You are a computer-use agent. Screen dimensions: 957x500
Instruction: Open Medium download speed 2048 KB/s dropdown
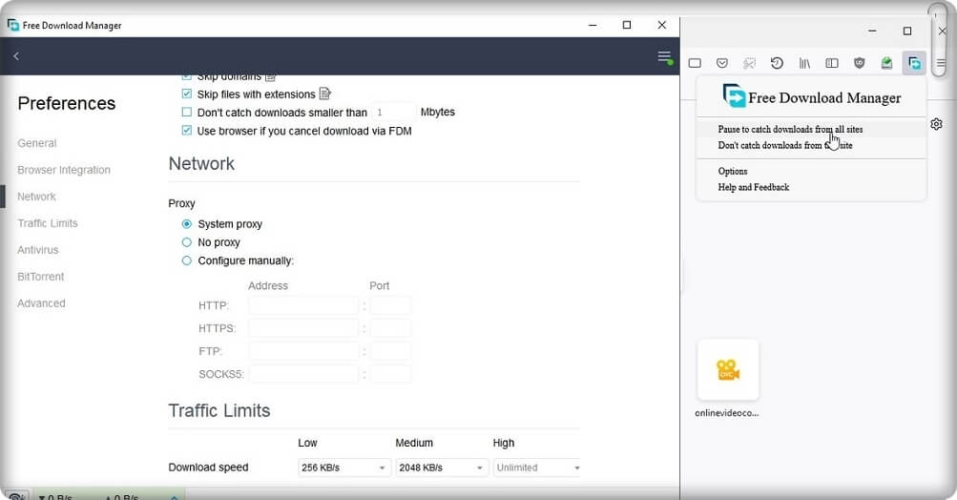pyautogui.click(x=442, y=468)
